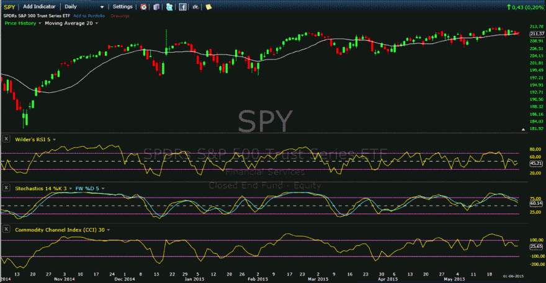546x283 pixels.
Task: Click the Add to Portfolio link
Action: [89, 15]
